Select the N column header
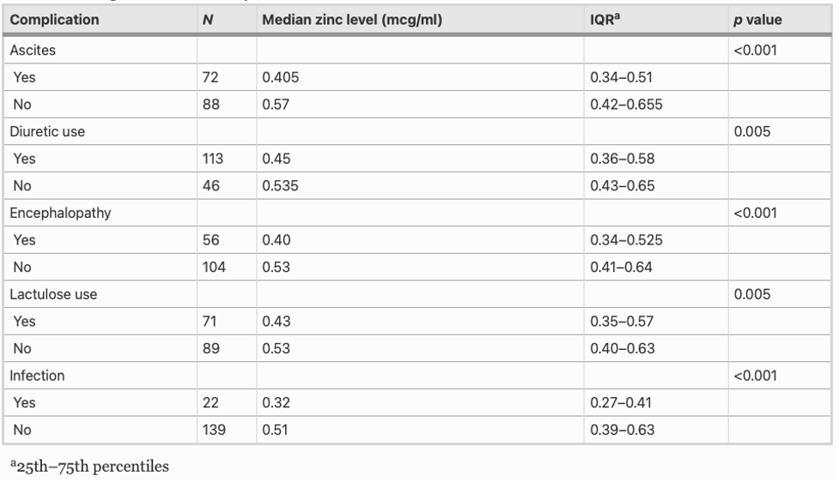Viewport: 839px width, 482px height. pos(208,20)
